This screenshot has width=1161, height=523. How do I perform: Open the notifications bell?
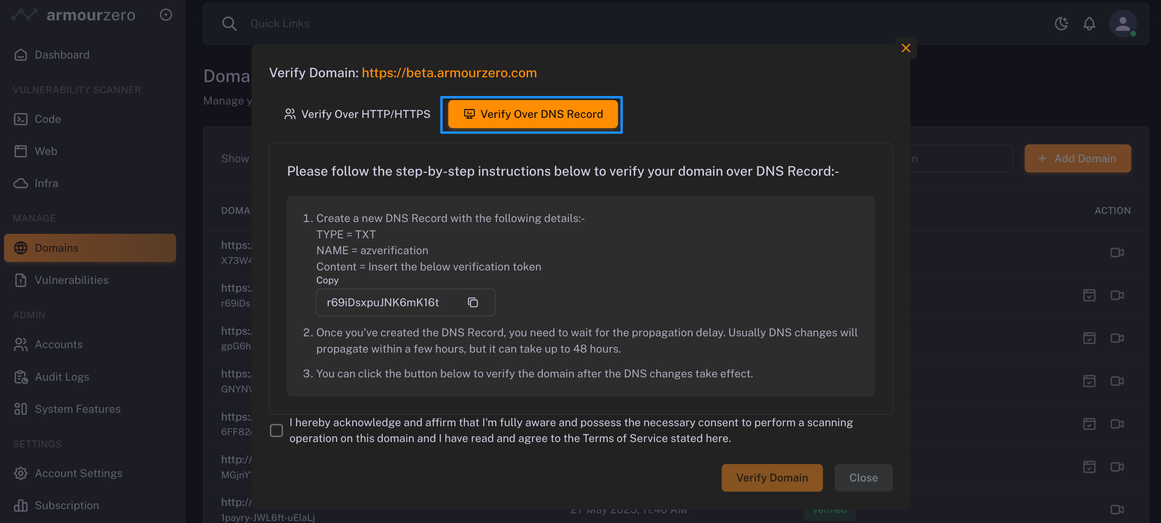pyautogui.click(x=1089, y=24)
